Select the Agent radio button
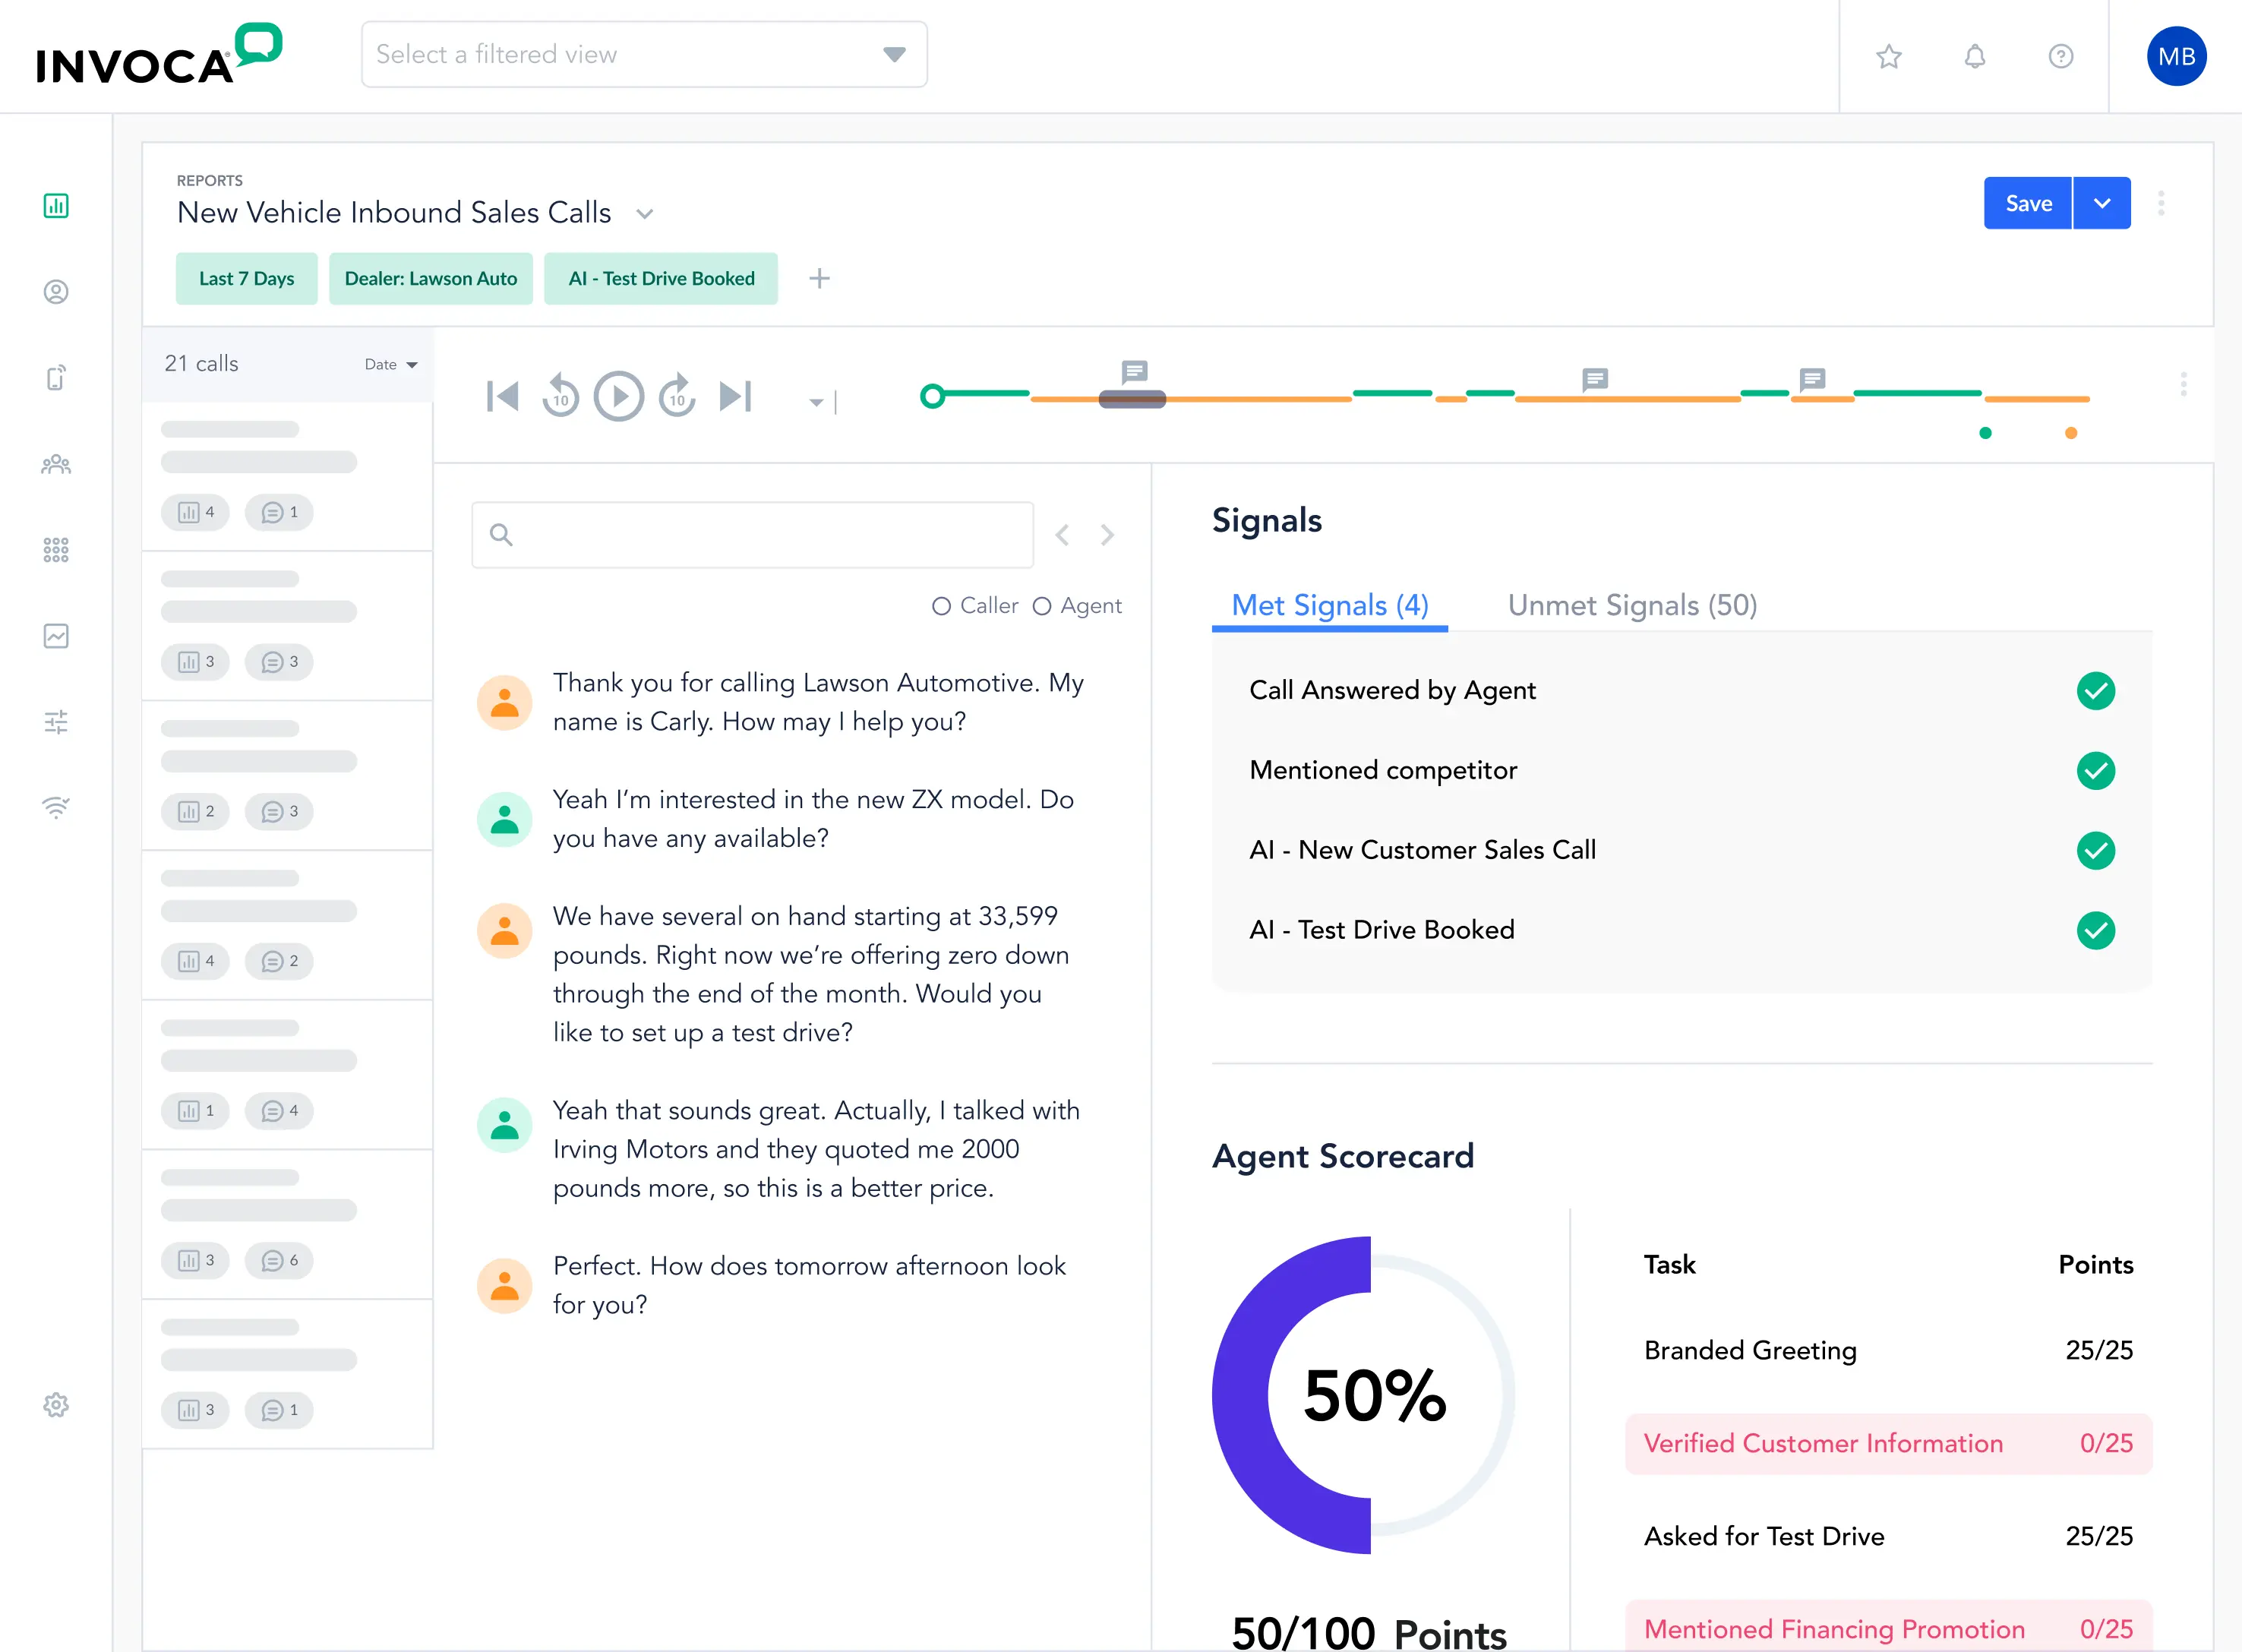 1043,606
